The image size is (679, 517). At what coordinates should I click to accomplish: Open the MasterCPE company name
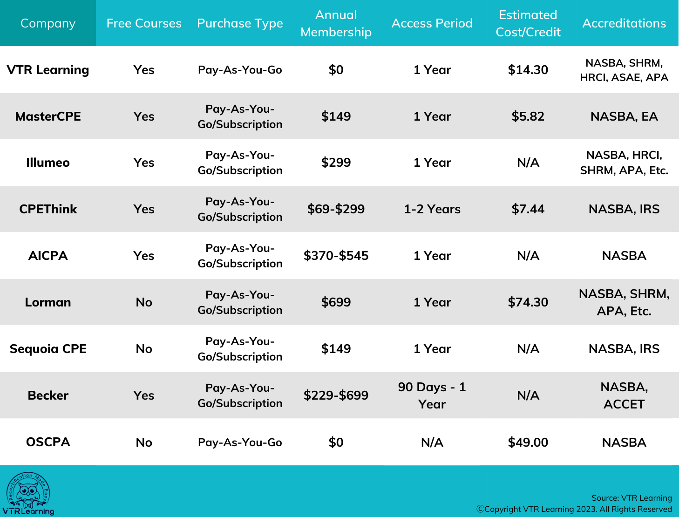tap(48, 116)
